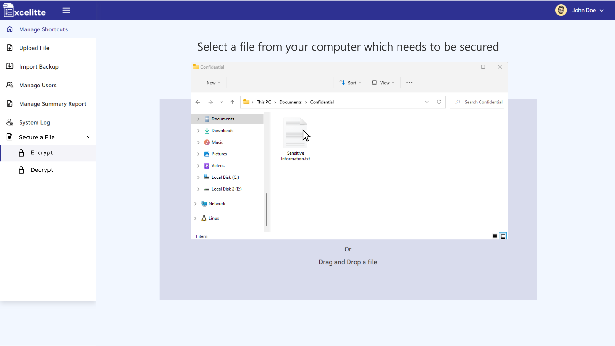The width and height of the screenshot is (615, 346).
Task: Expand the Local Disk (C:) tree item
Action: point(198,177)
